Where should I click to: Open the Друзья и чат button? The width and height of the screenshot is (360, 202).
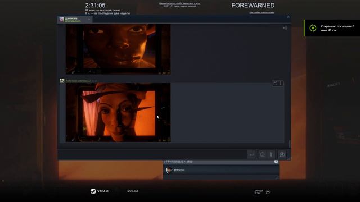[259, 192]
